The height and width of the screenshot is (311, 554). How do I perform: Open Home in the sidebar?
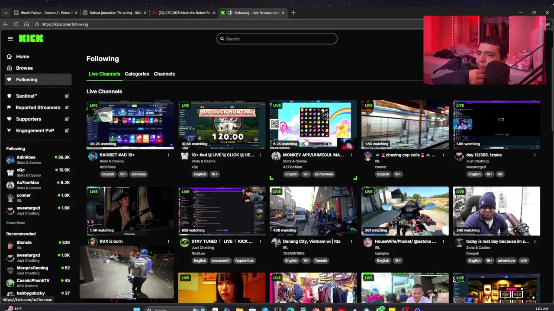click(23, 57)
